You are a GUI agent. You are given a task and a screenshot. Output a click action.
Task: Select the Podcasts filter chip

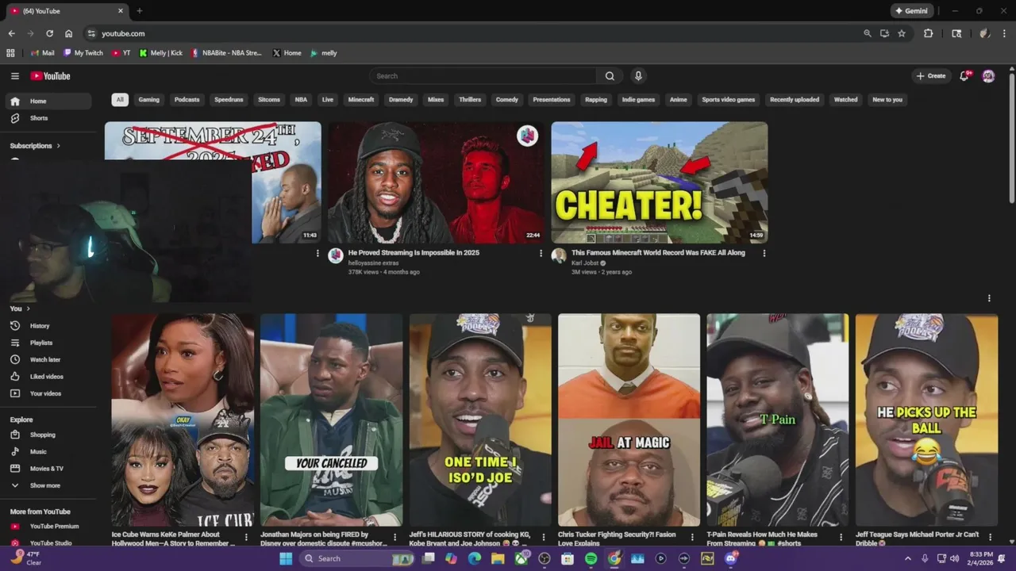click(187, 100)
